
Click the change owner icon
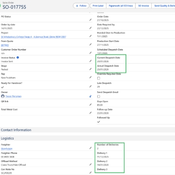[90, 96]
